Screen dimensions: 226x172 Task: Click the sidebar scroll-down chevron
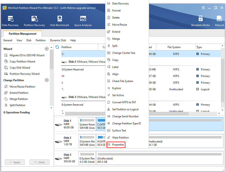[51, 108]
